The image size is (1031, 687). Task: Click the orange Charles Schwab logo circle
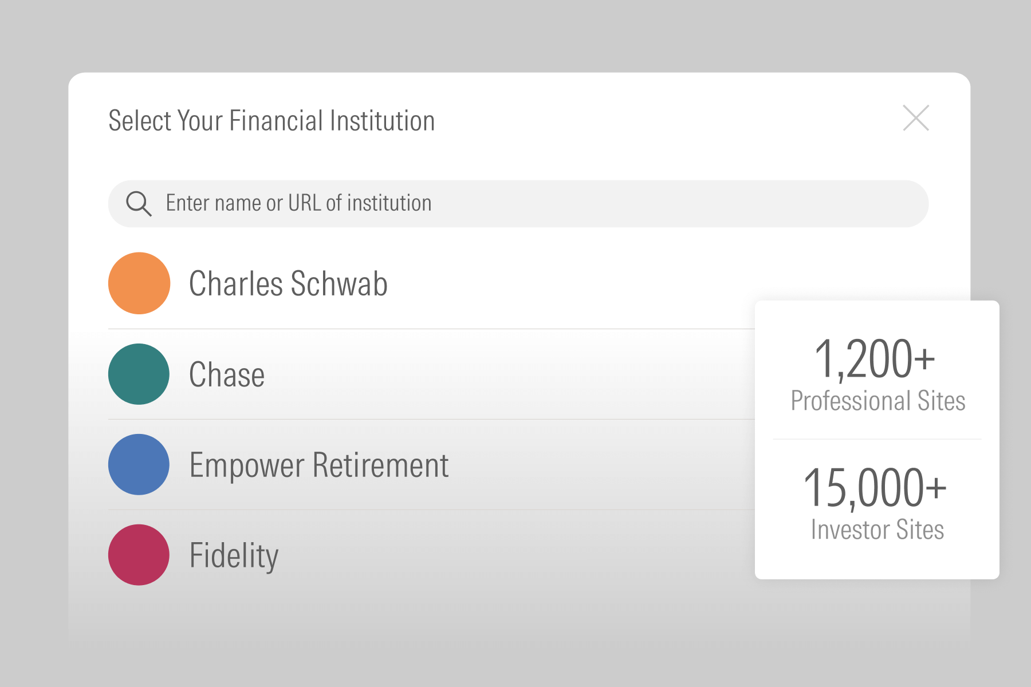coord(139,283)
